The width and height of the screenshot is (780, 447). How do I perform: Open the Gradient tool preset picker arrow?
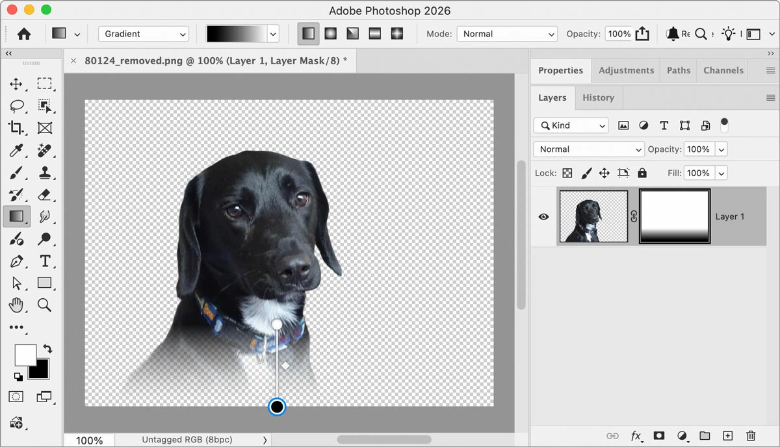click(77, 34)
